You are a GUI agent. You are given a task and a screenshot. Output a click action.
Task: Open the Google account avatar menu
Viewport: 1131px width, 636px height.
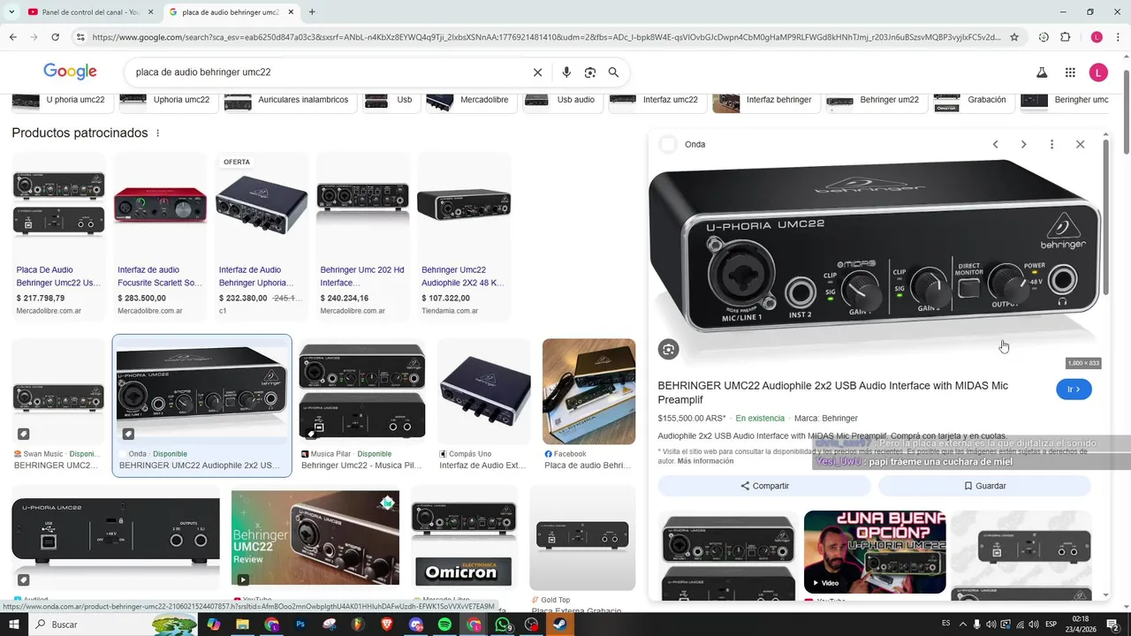pos(1098,72)
